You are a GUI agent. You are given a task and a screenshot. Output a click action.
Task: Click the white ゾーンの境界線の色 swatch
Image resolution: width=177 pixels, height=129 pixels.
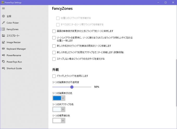pyautogui.click(x=57, y=120)
